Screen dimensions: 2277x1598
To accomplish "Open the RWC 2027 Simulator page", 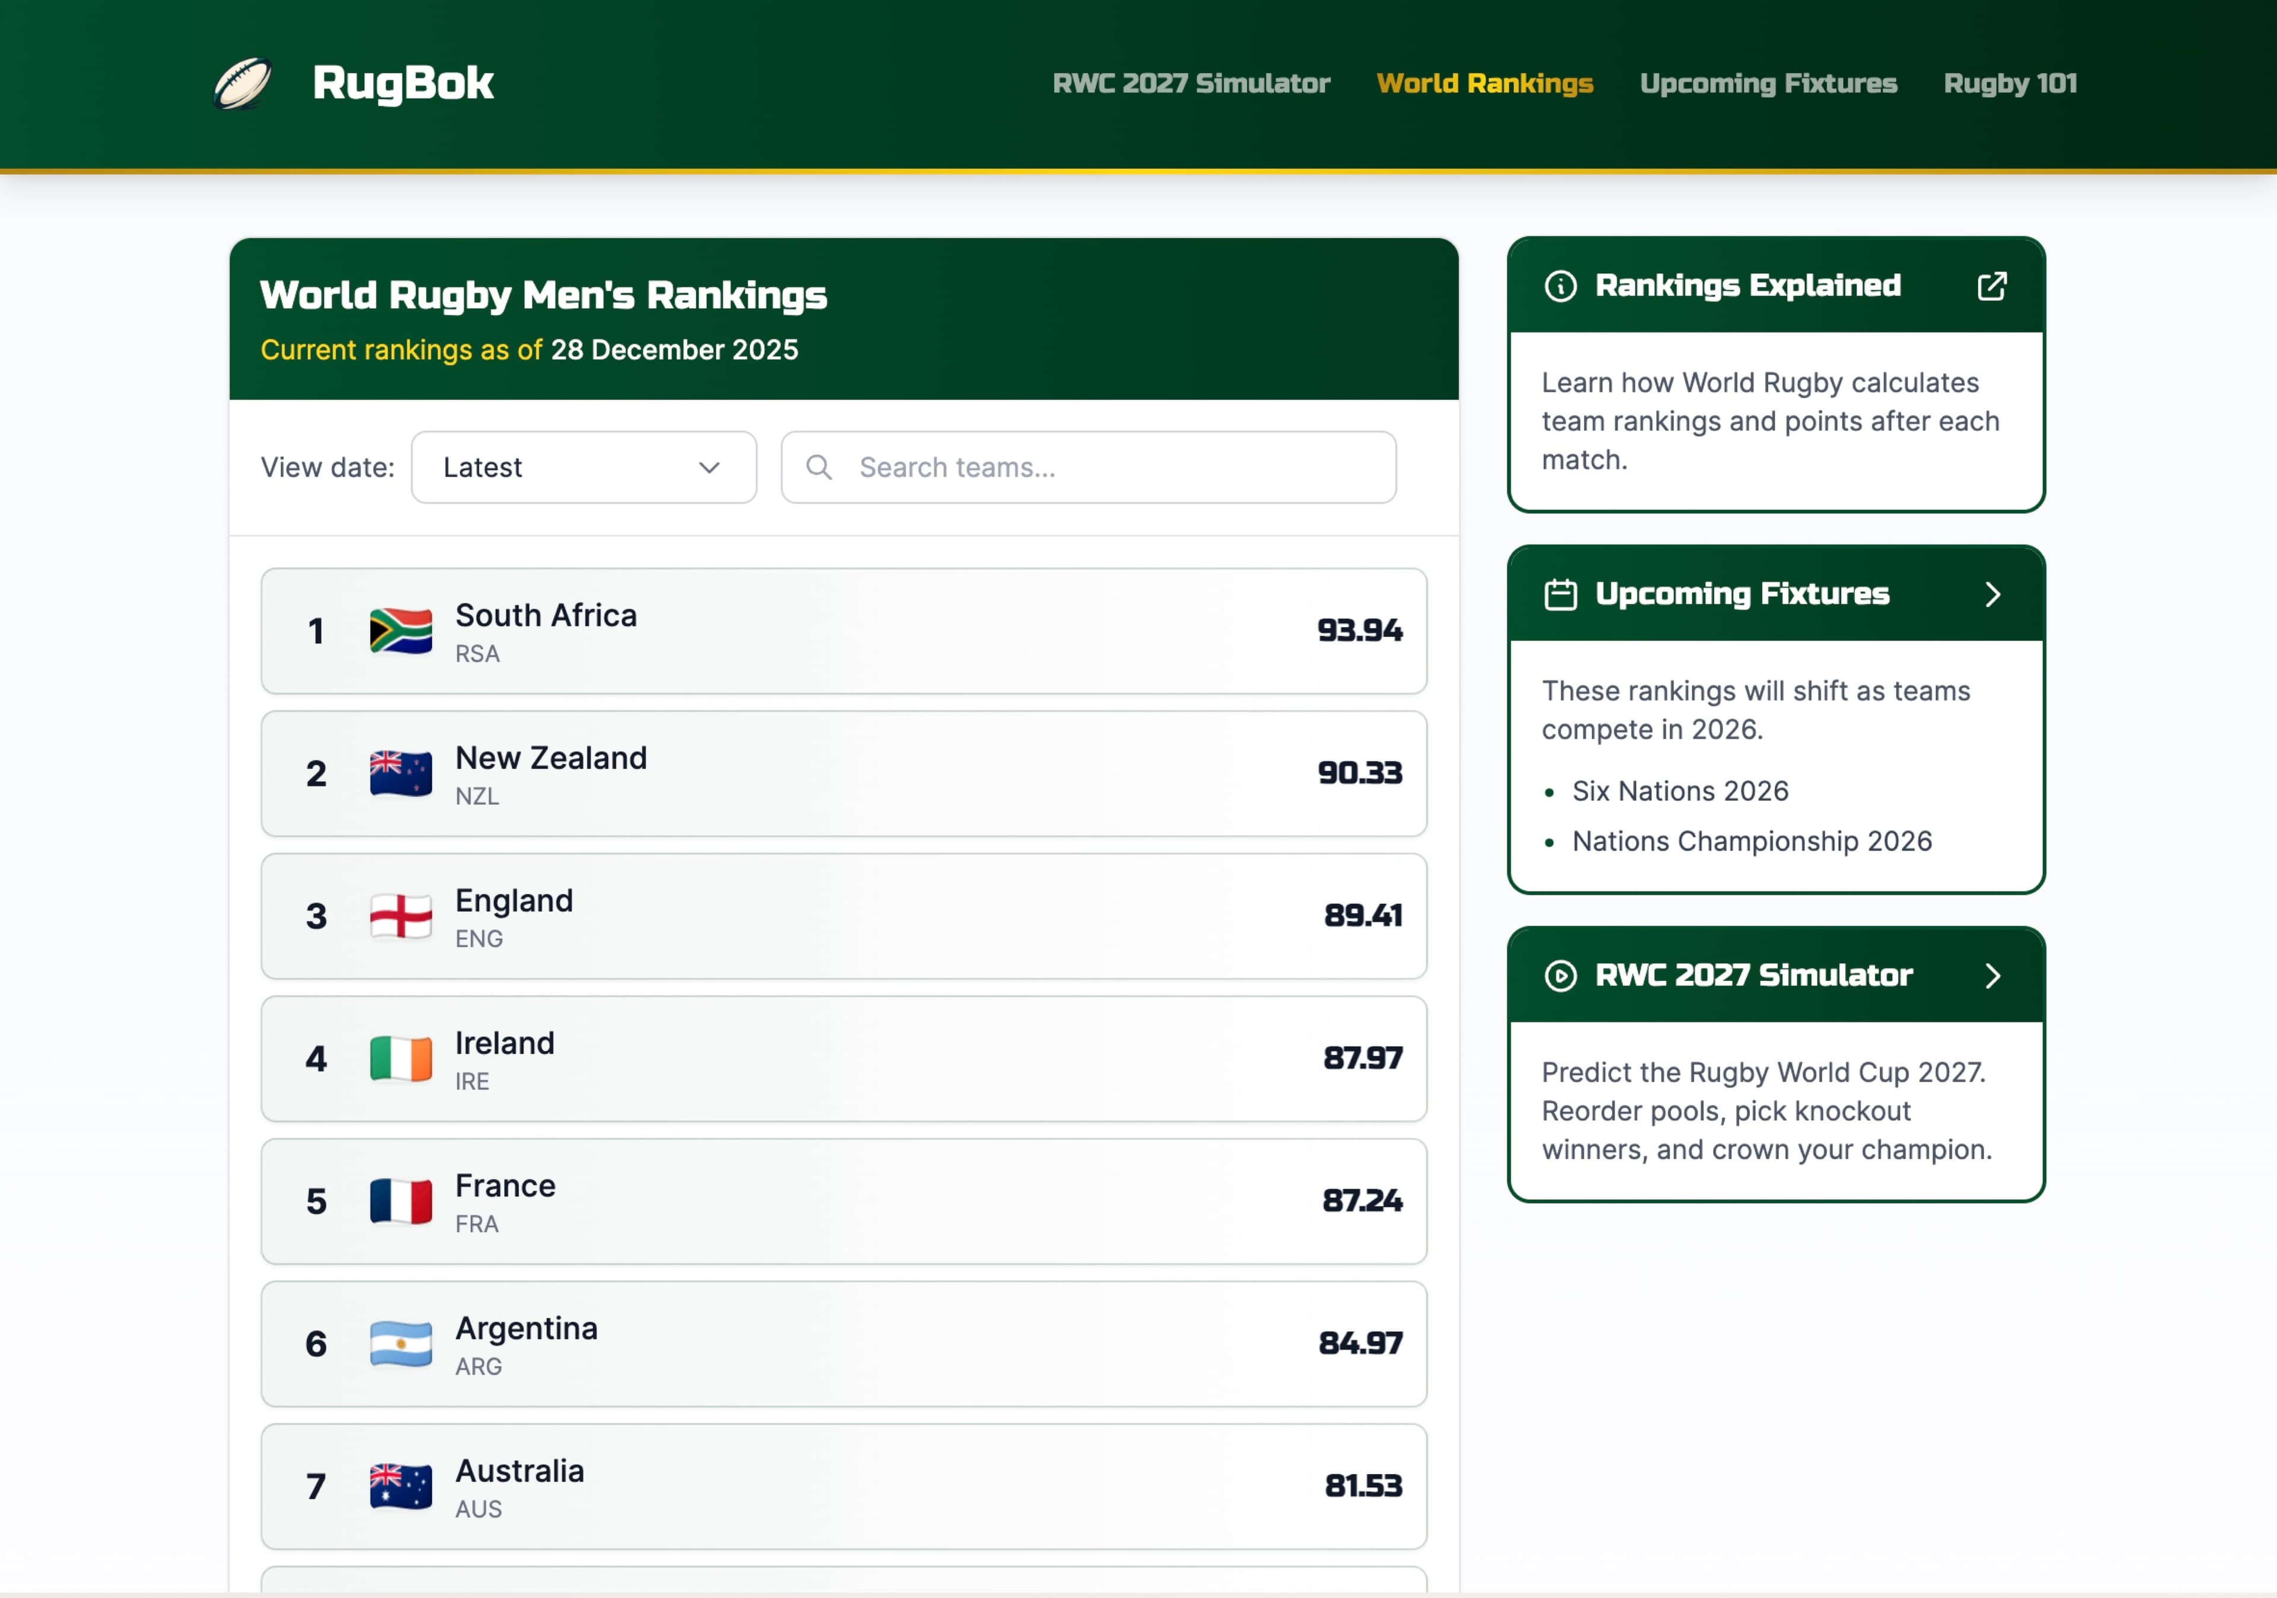I will (1192, 83).
